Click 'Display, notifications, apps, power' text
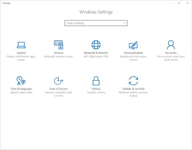The height and width of the screenshot is (150, 192). click(x=21, y=58)
